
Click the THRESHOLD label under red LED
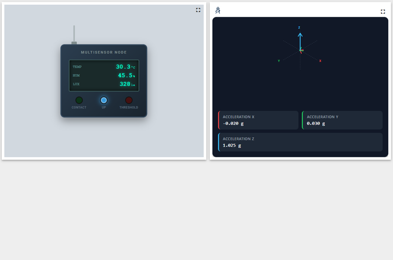pyautogui.click(x=129, y=107)
